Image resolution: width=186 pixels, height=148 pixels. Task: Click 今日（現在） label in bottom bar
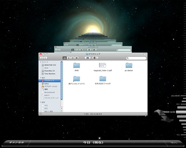click(93, 142)
